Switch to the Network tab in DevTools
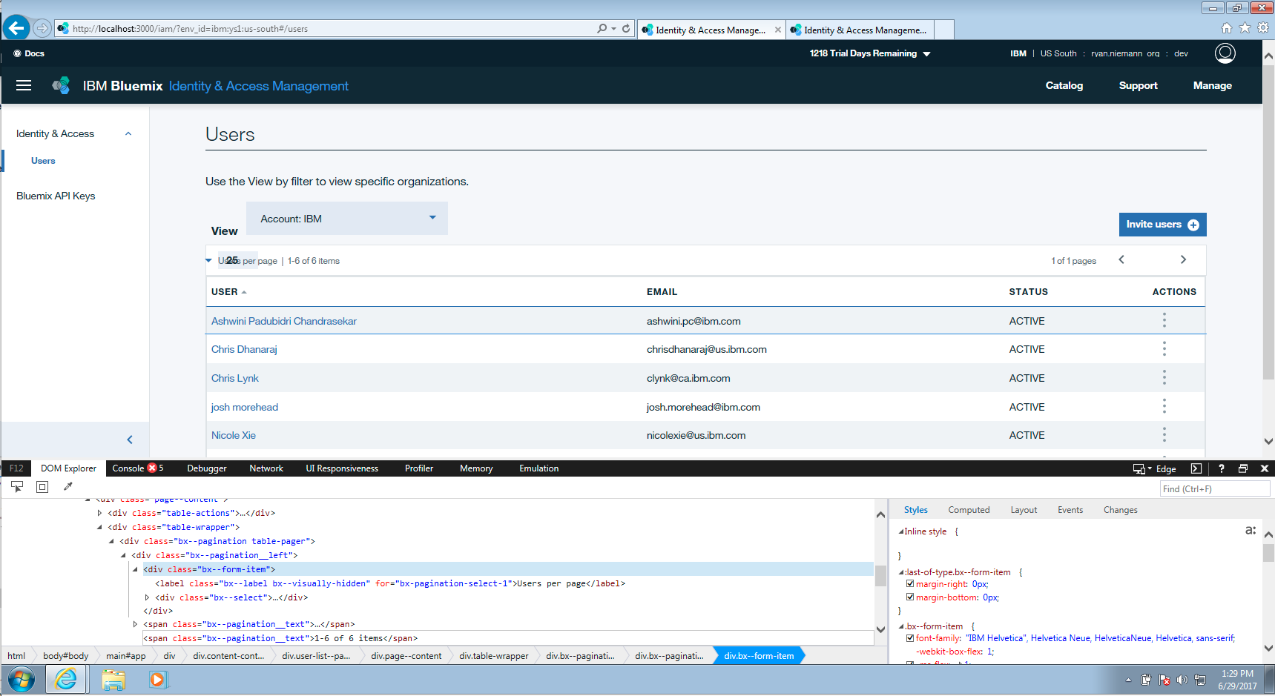 click(x=266, y=468)
